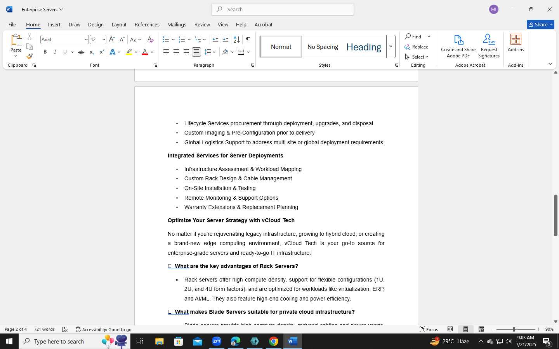Center align the paragraph
Image resolution: width=559 pixels, height=349 pixels.
tap(176, 52)
